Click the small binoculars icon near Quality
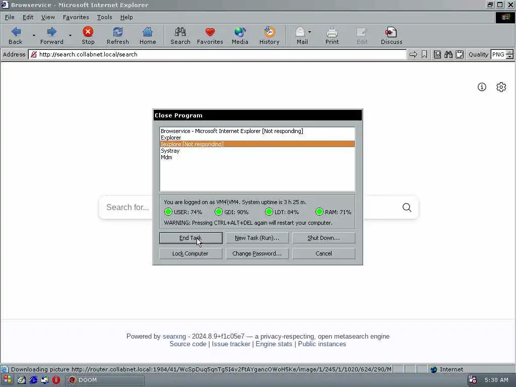 click(x=448, y=54)
